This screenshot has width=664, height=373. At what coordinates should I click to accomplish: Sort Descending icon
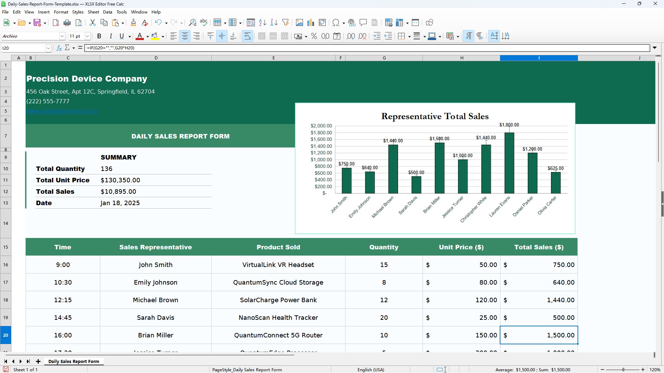(274, 23)
